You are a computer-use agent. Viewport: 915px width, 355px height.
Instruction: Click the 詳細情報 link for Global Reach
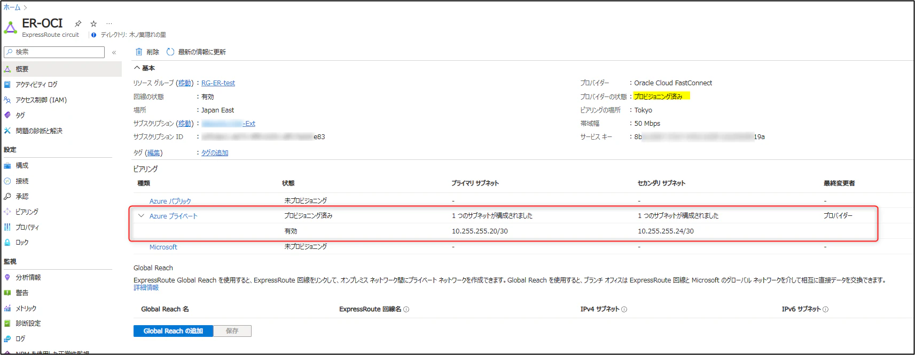point(146,288)
